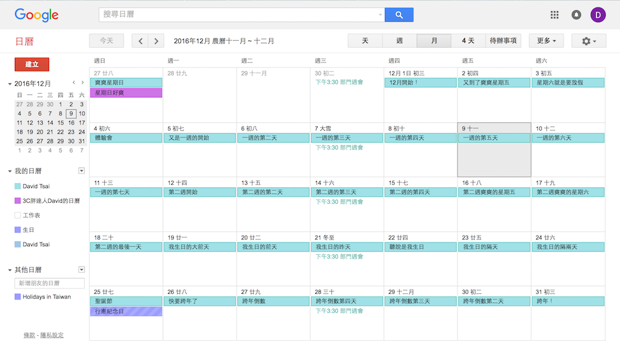Toggle Holidays in Taiwan calendar visibility

18,297
